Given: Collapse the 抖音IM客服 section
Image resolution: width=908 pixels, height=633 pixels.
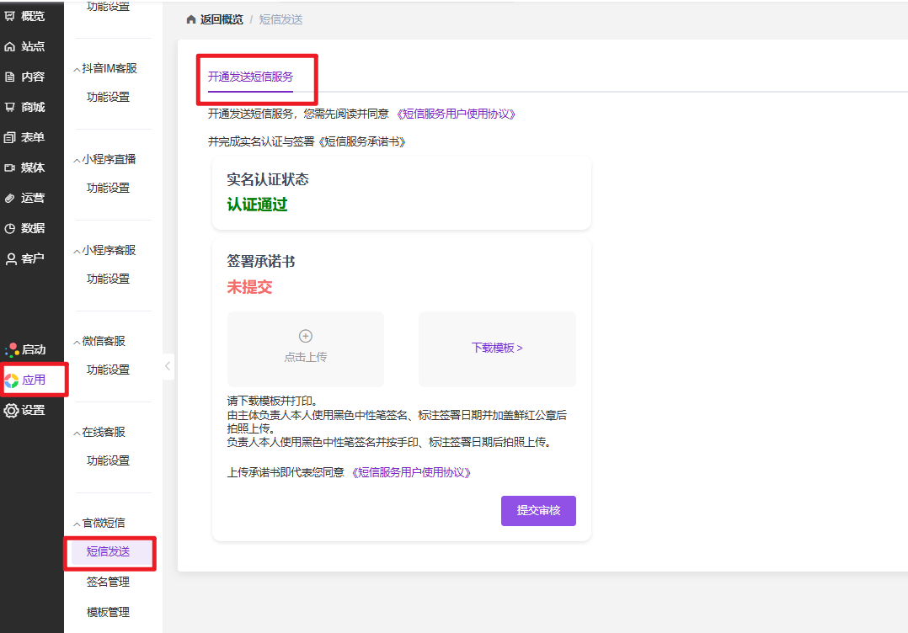Looking at the screenshot, I should coord(77,69).
